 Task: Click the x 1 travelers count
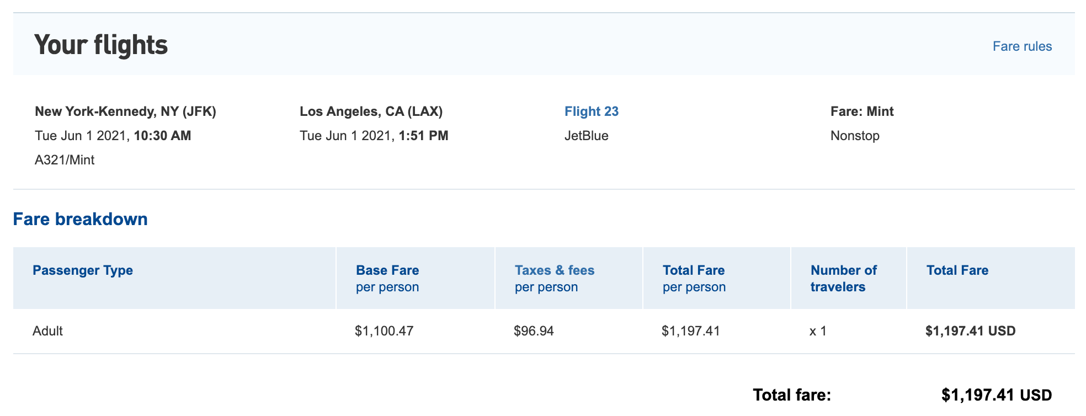tap(818, 331)
